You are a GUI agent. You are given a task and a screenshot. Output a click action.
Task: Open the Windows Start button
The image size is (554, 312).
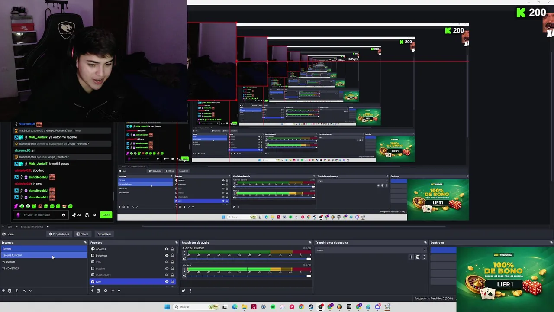click(167, 307)
